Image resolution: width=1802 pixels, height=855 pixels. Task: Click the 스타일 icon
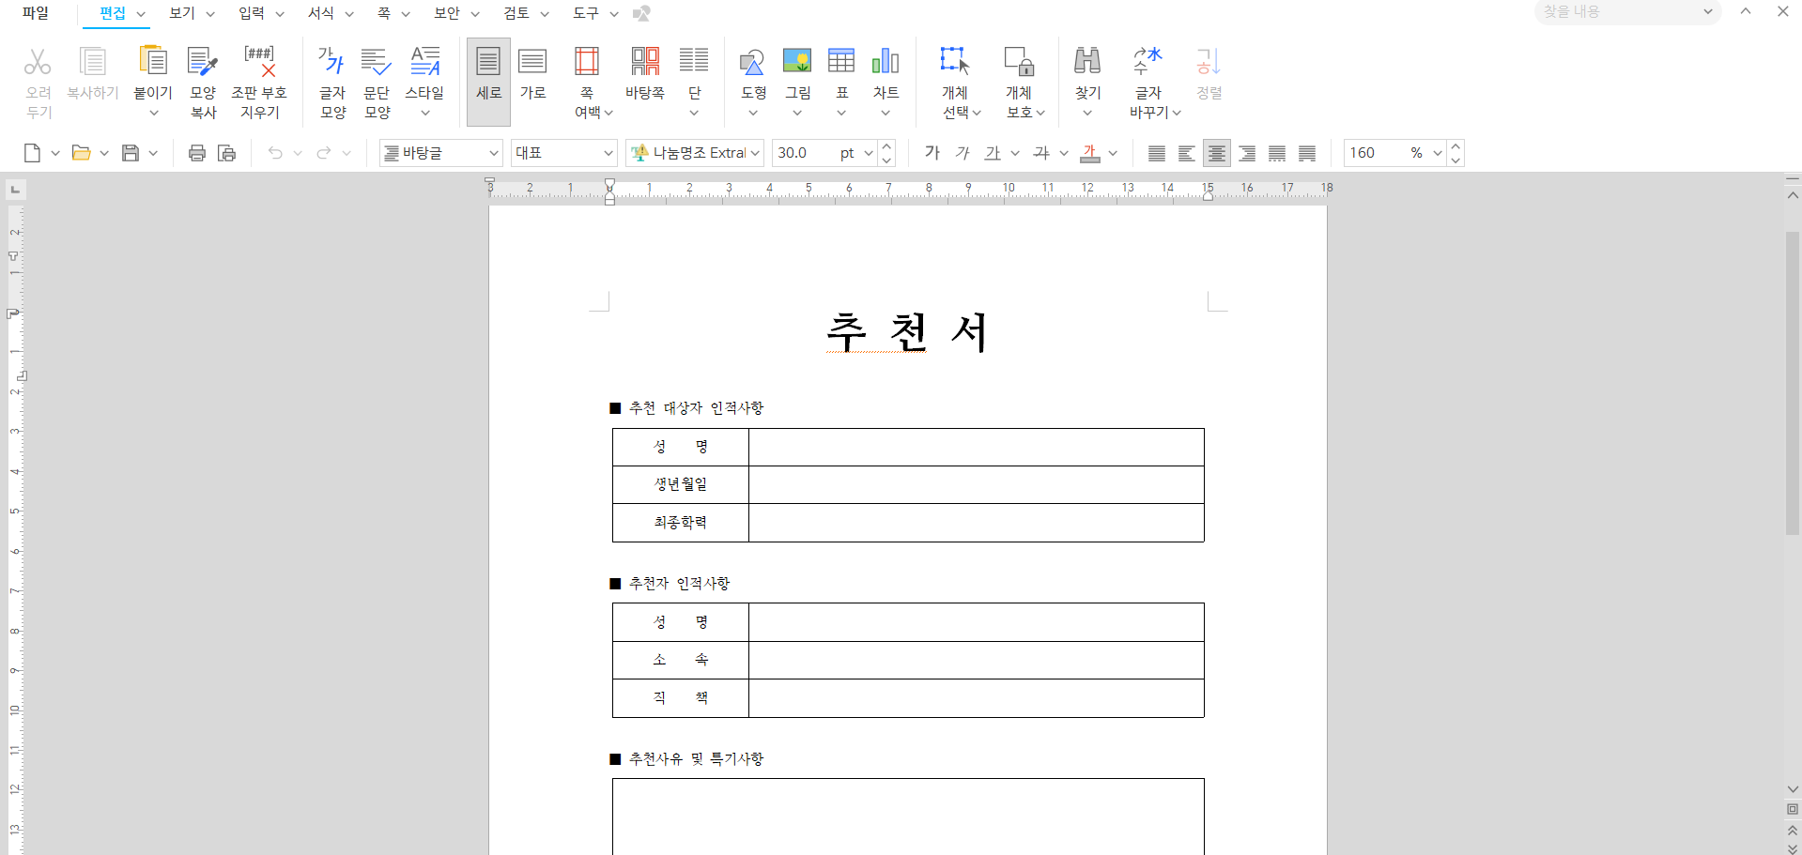424,62
